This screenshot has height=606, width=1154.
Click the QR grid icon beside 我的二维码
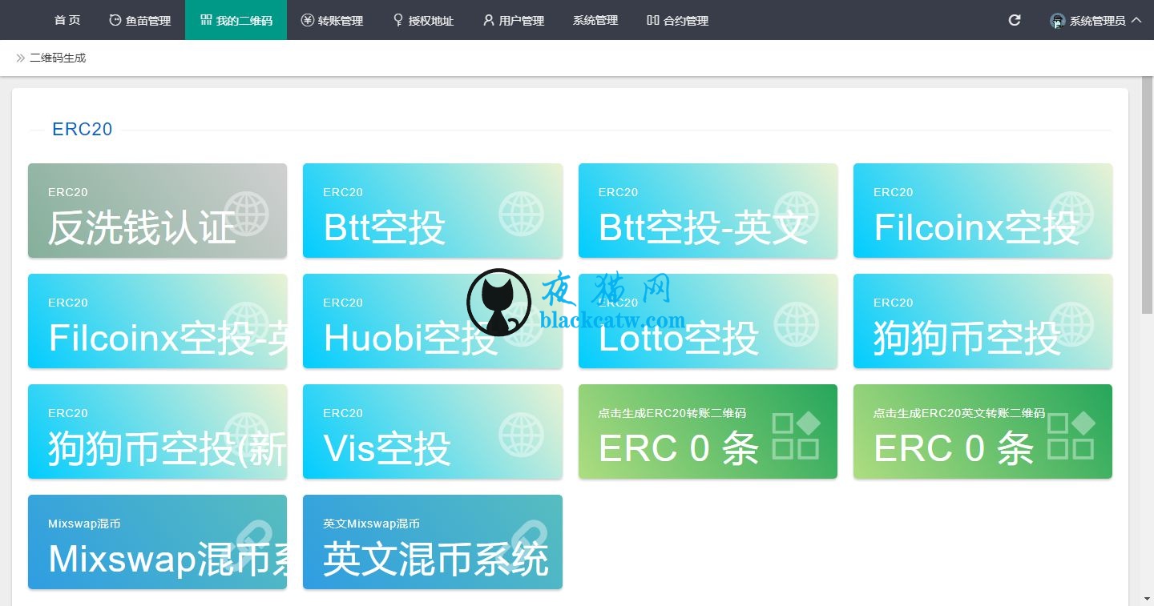[206, 20]
